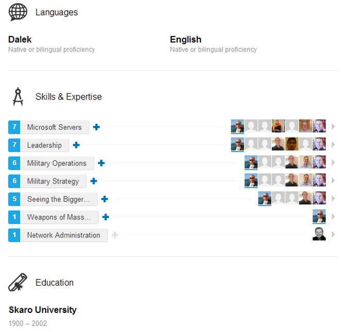The image size is (341, 332).
Task: Click the endorser photo in Weapons of Mass row
Action: [319, 216]
